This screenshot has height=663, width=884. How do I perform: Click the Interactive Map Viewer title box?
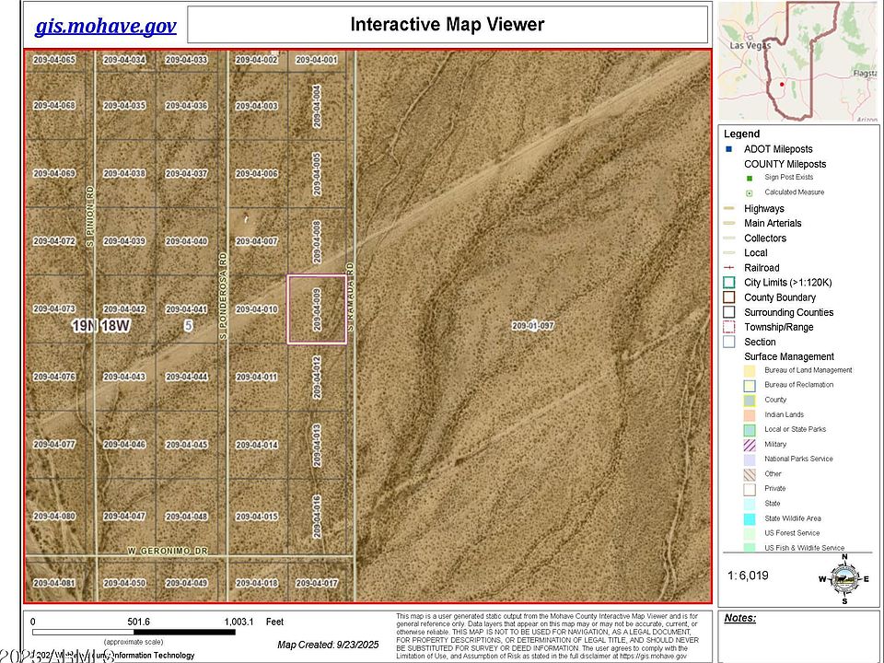click(x=448, y=24)
